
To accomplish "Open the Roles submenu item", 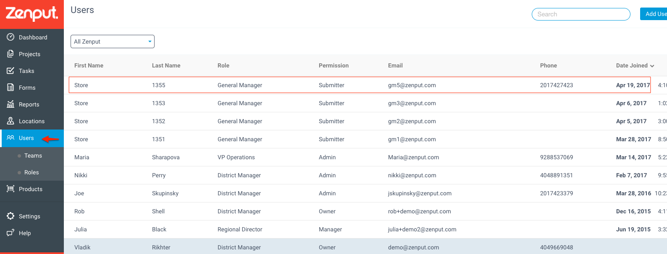I will tap(32, 172).
